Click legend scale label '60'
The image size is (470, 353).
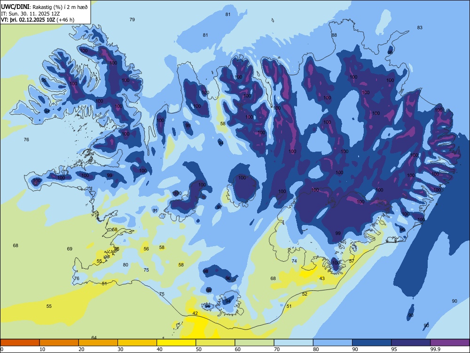(238, 349)
